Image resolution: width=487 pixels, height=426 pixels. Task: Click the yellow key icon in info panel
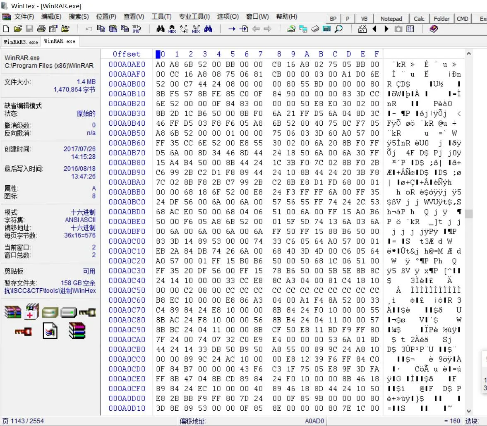tap(87, 312)
